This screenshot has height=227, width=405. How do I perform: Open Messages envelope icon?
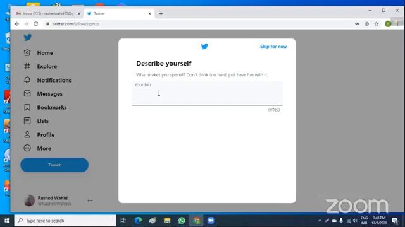(x=27, y=94)
